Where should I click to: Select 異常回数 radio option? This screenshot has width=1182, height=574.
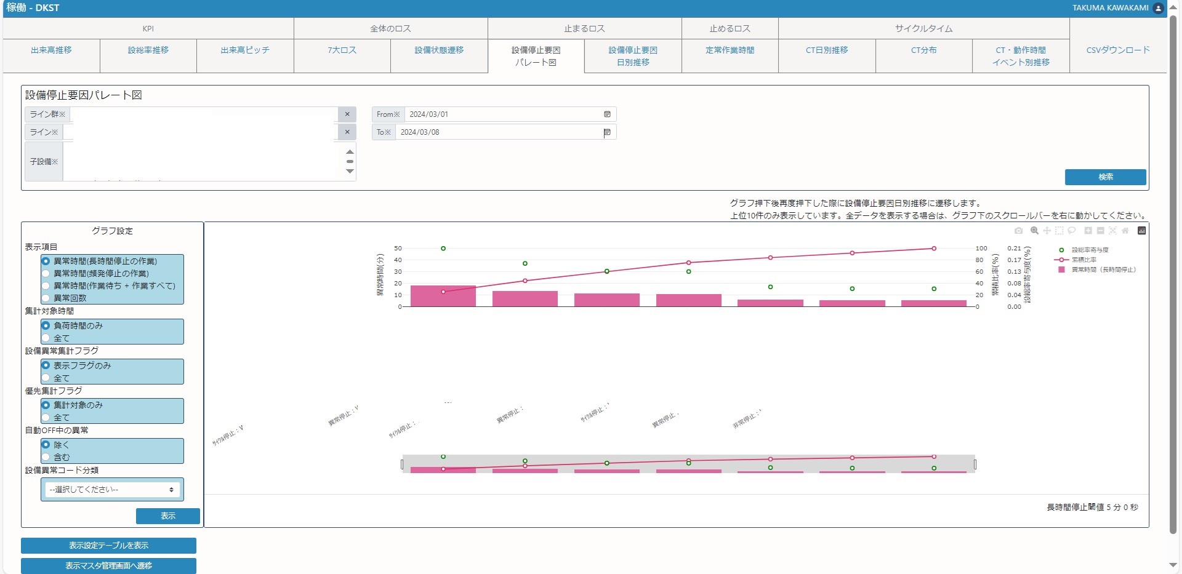tap(46, 298)
